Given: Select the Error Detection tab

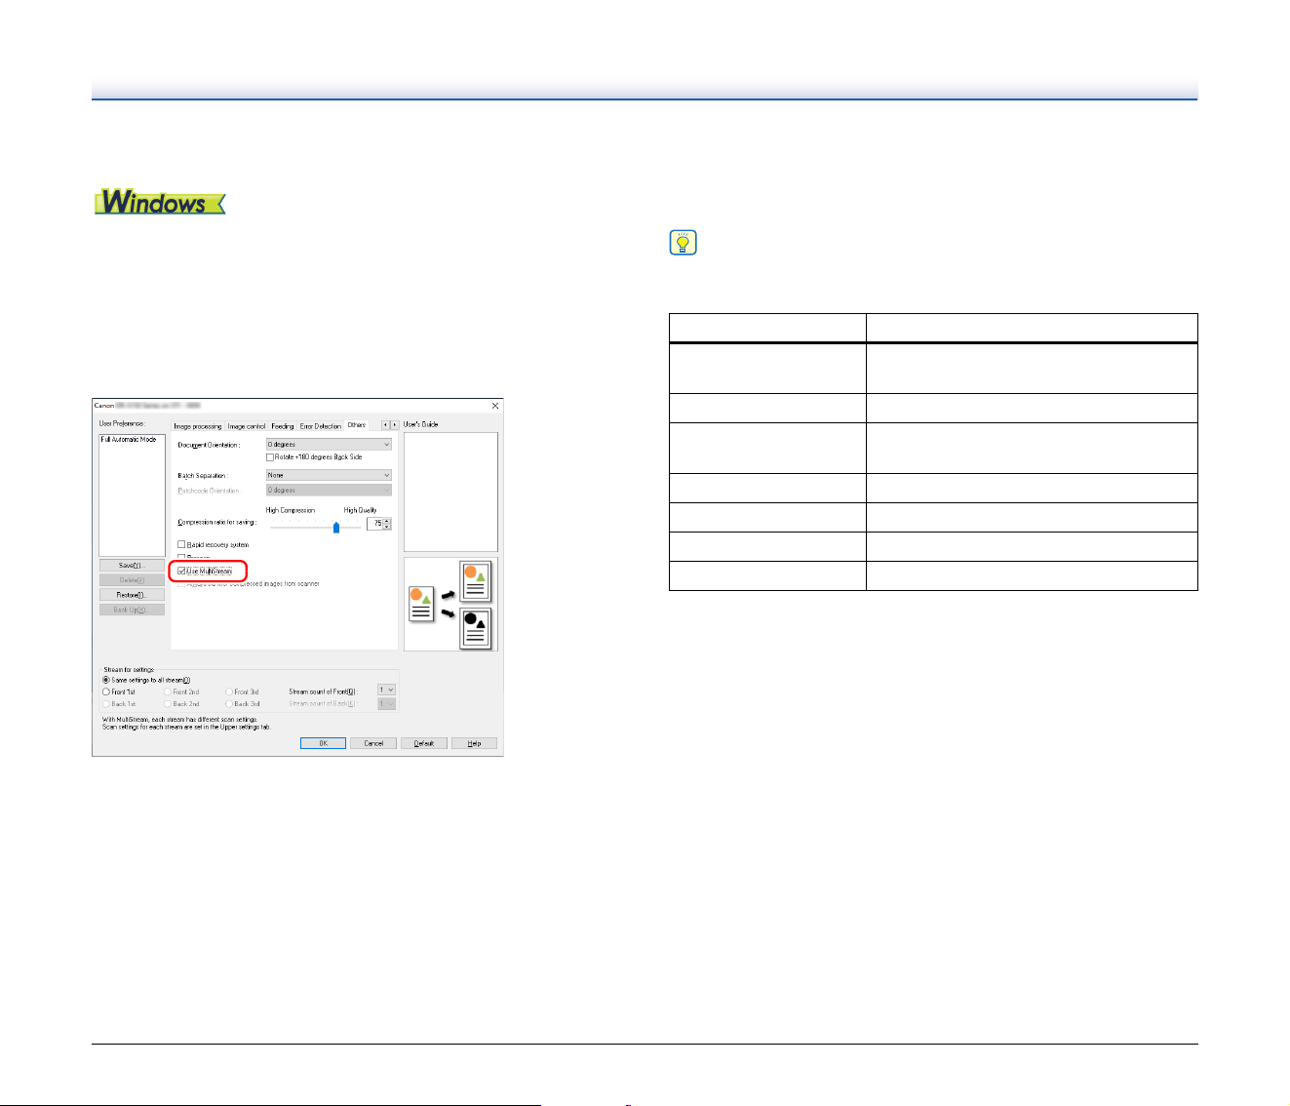Looking at the screenshot, I should pos(321,426).
